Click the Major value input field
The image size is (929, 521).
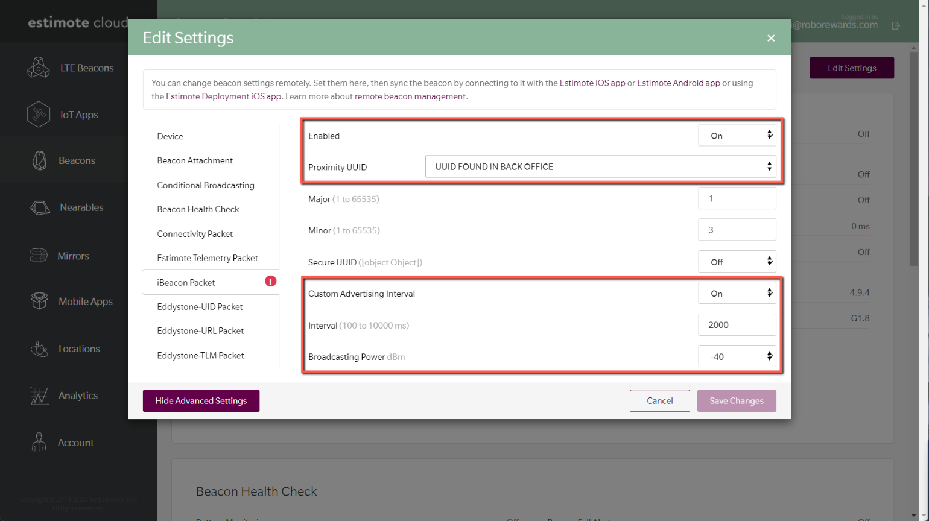click(x=737, y=198)
